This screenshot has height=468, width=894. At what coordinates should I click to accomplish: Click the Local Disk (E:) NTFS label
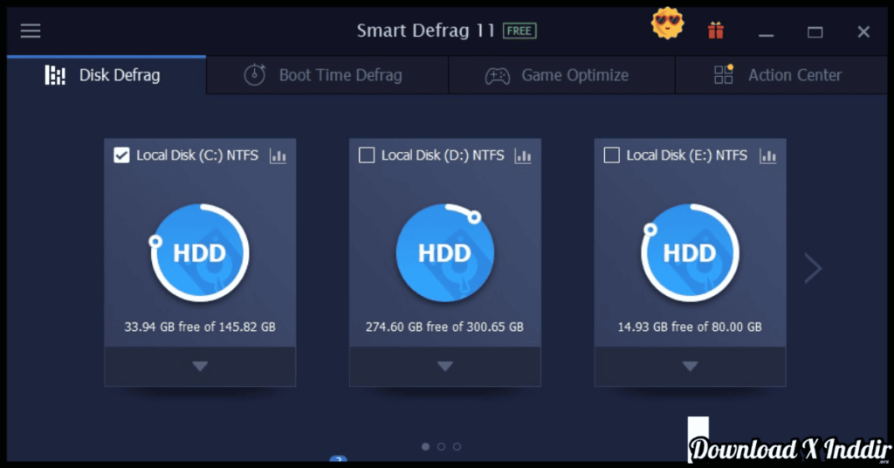click(x=687, y=155)
